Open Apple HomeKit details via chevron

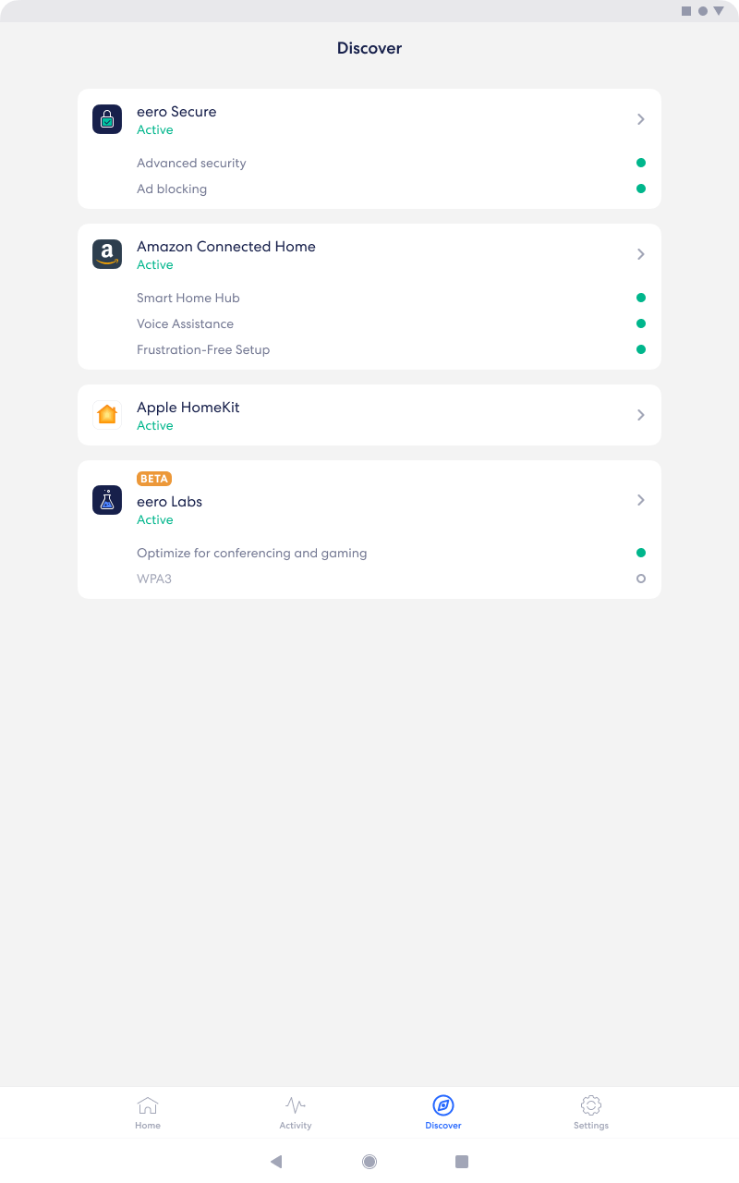[641, 415]
